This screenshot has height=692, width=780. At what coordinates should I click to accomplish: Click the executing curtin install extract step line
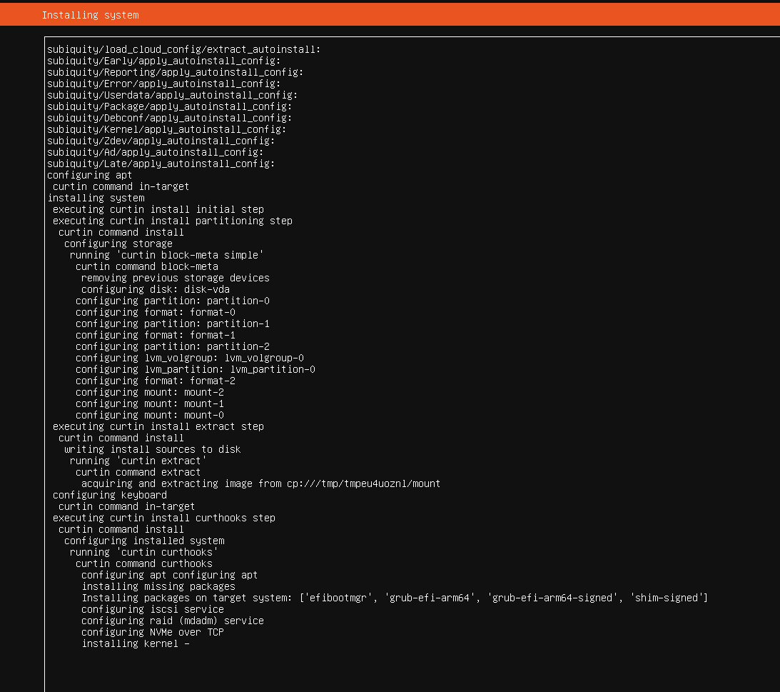[157, 426]
